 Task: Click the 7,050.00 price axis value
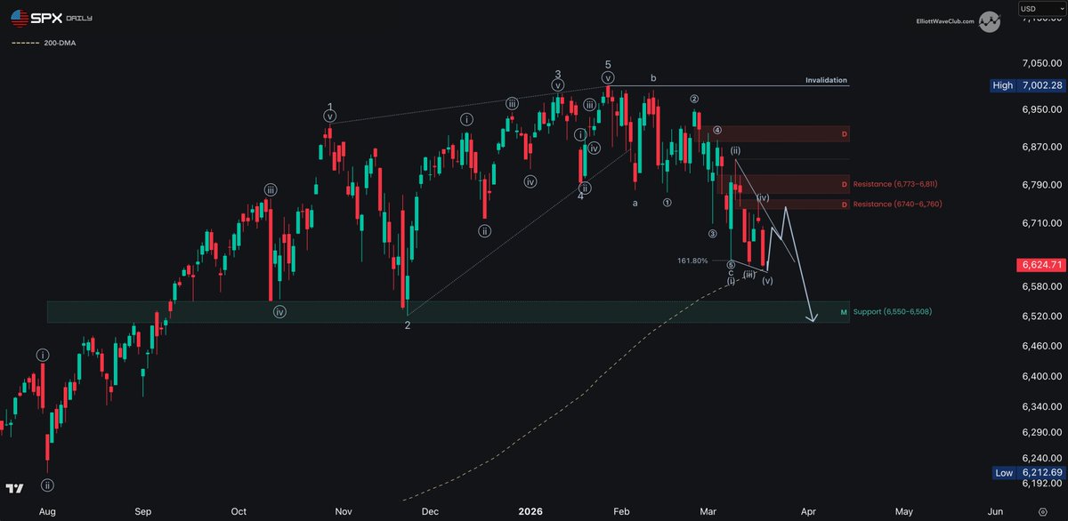point(1041,64)
